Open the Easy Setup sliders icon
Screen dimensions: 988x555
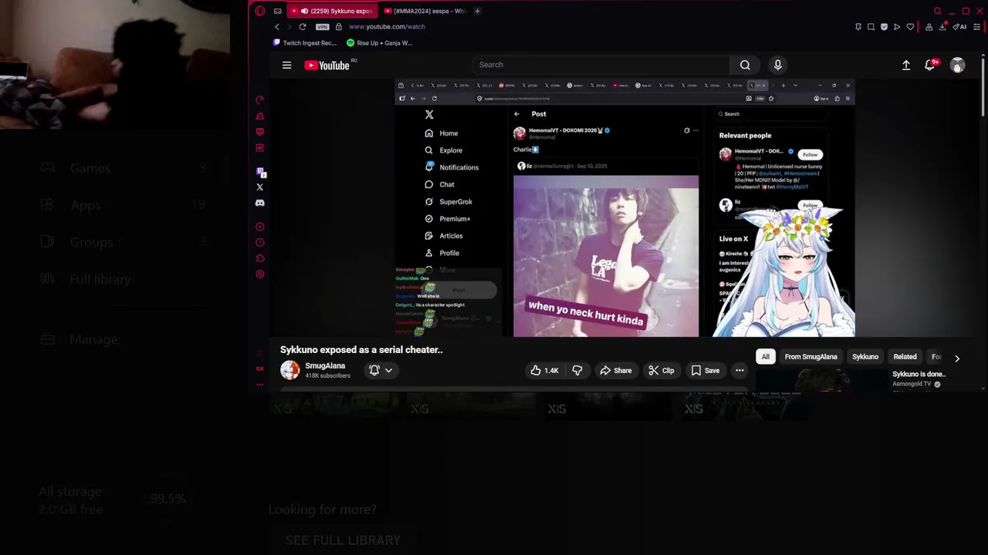976,27
